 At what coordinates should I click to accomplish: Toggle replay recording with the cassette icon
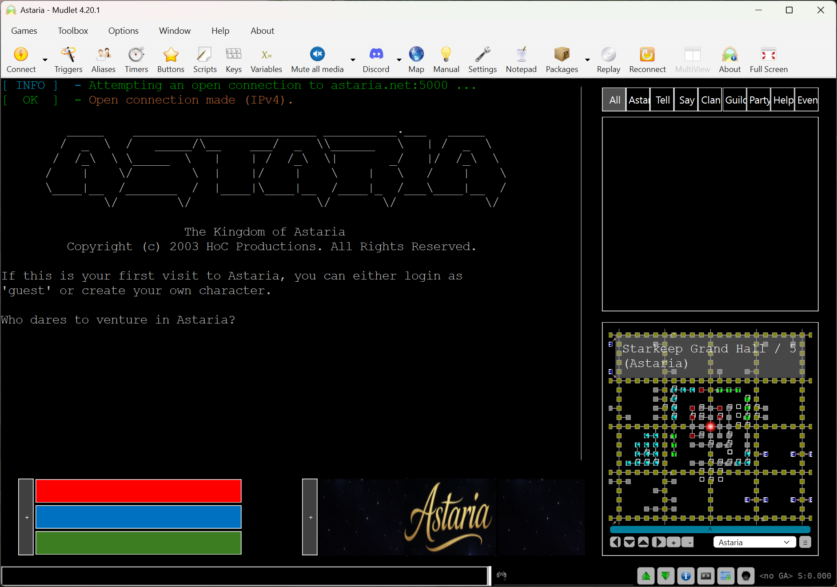[x=705, y=576]
